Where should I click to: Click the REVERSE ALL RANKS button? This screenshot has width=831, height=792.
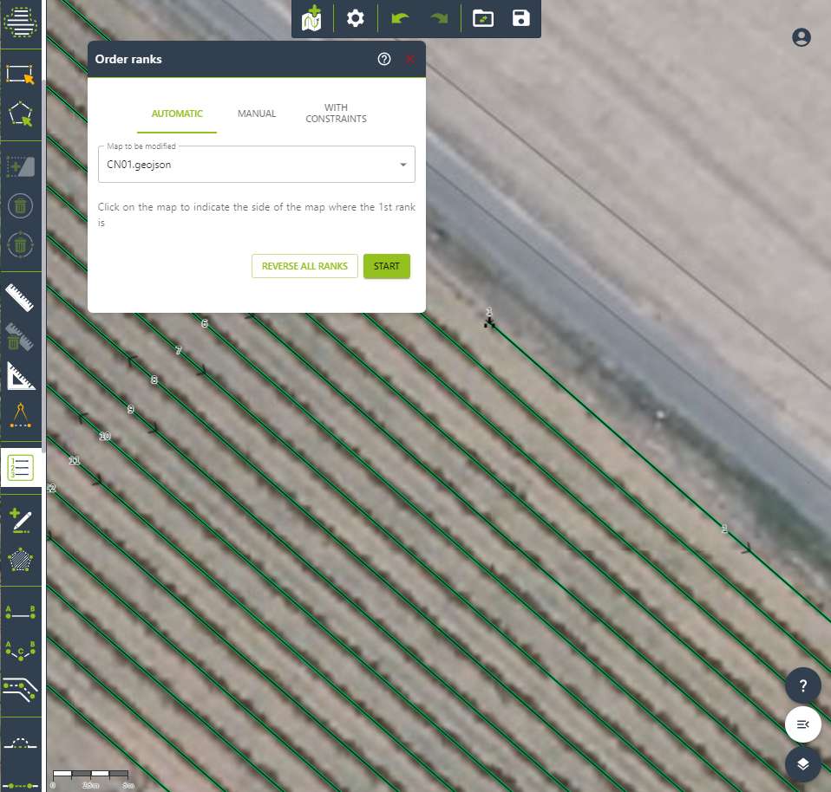(304, 266)
